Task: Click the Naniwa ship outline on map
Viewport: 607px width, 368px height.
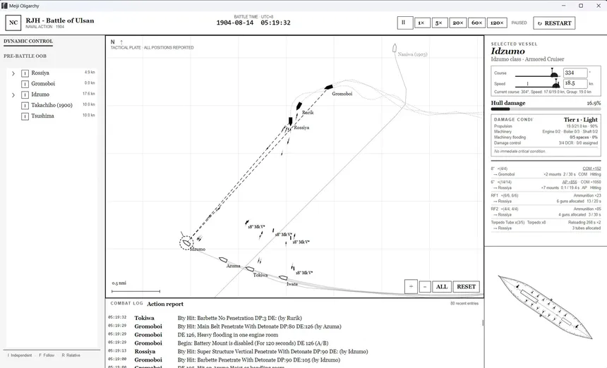Action: point(394,48)
